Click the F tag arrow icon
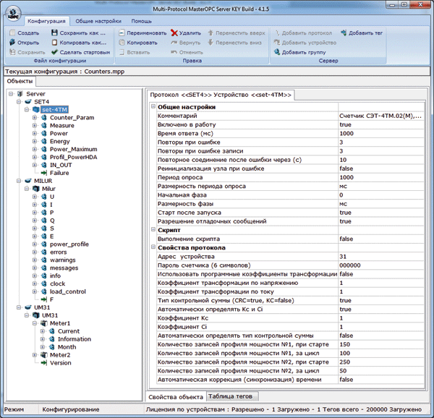Viewport: 434px width, 418px height. [43, 299]
